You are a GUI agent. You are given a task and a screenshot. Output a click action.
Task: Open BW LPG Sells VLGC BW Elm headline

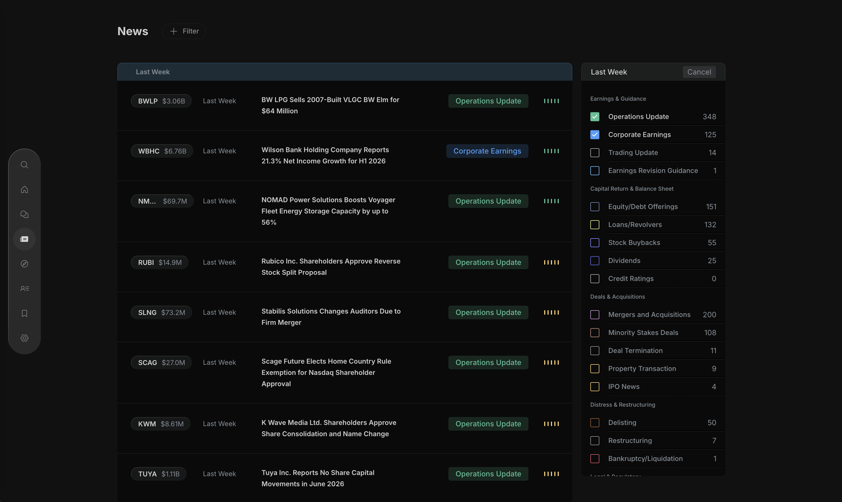(x=330, y=105)
